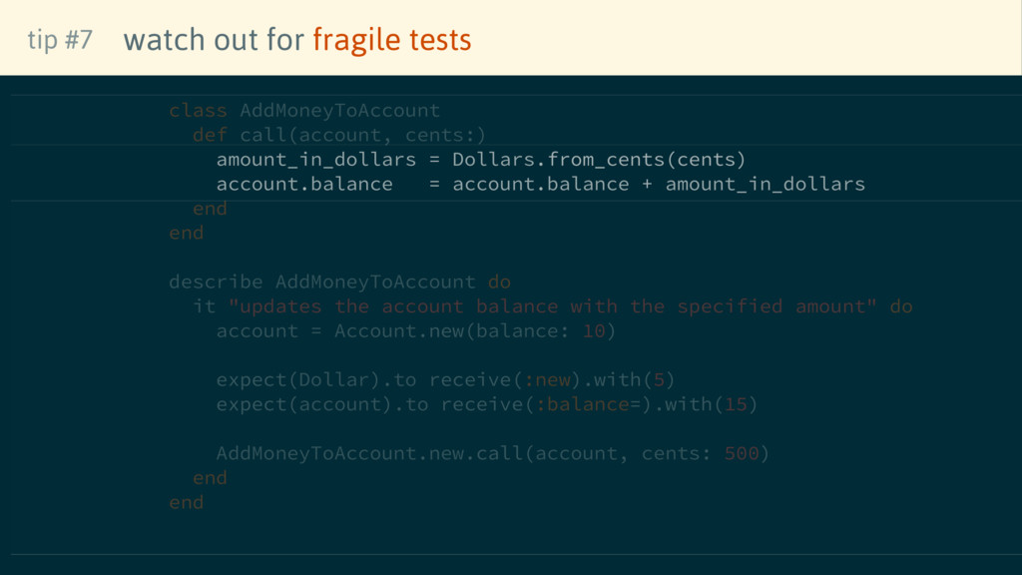Click the "tip #7" label
Viewport: 1022px width, 575px height.
(x=60, y=40)
